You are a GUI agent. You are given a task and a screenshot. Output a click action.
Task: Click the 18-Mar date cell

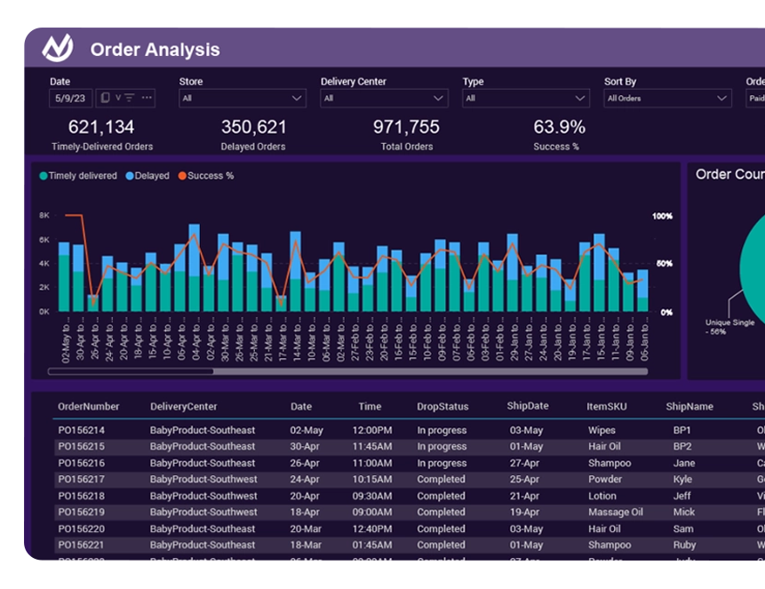pos(306,545)
